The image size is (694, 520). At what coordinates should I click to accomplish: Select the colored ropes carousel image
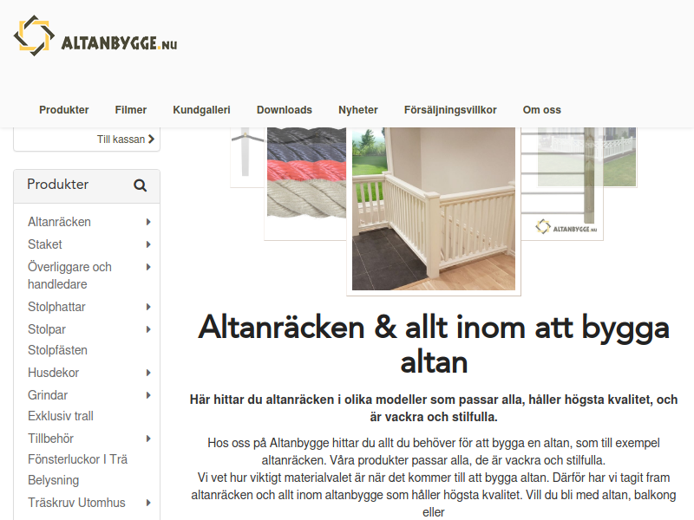coord(305,184)
